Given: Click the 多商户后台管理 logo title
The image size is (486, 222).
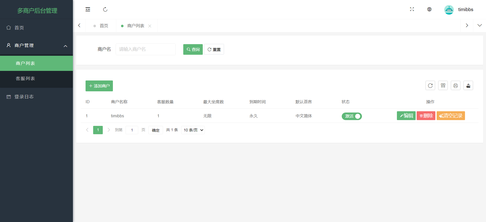Looking at the screenshot, I should pyautogui.click(x=37, y=11).
